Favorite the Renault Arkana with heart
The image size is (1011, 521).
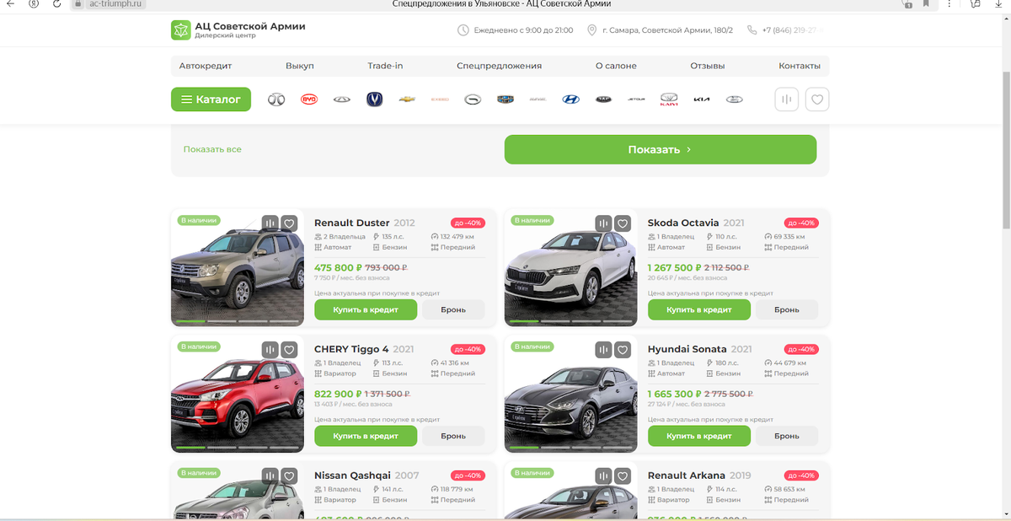coord(623,475)
